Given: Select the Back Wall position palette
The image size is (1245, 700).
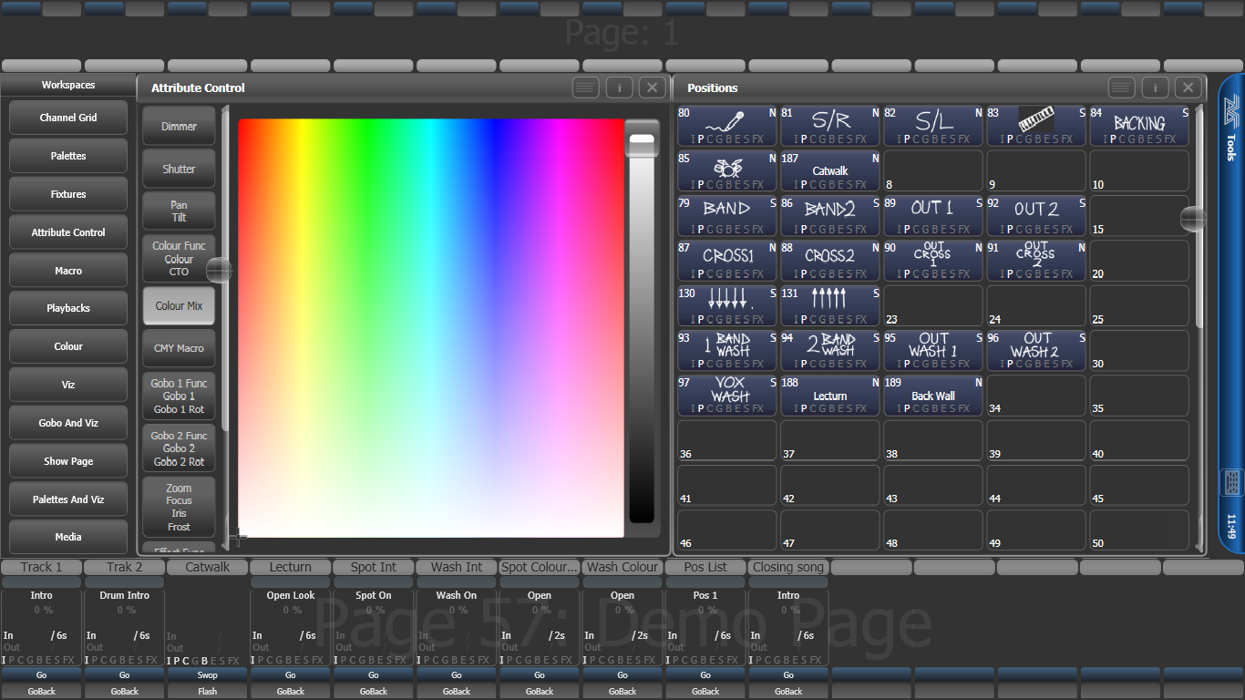Looking at the screenshot, I should point(933,396).
